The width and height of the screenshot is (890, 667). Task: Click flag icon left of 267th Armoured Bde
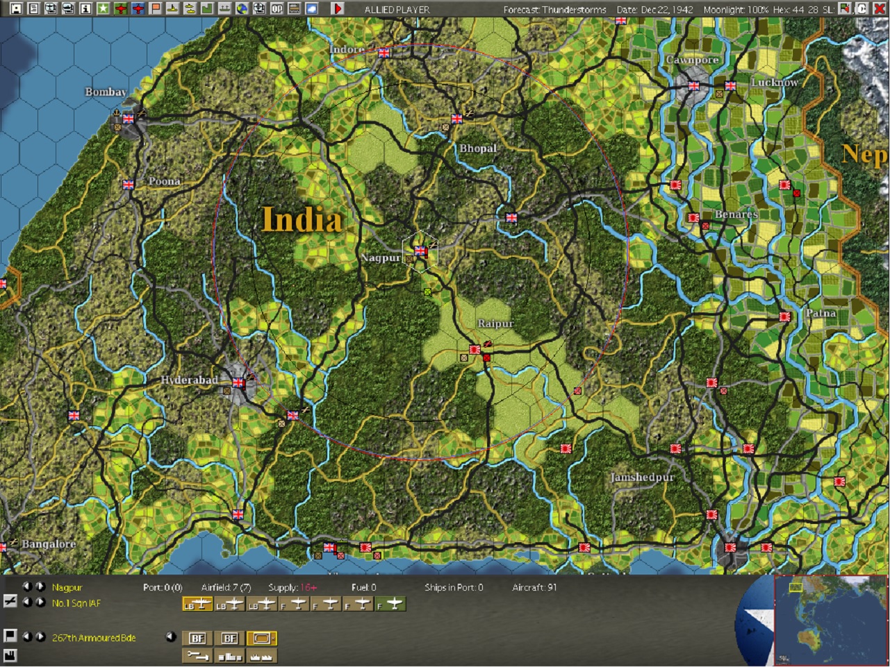(10, 636)
